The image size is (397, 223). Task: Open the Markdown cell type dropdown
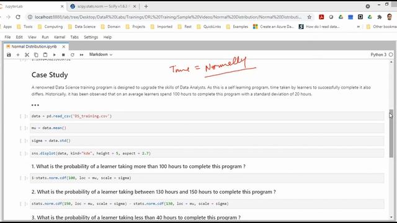tap(100, 55)
